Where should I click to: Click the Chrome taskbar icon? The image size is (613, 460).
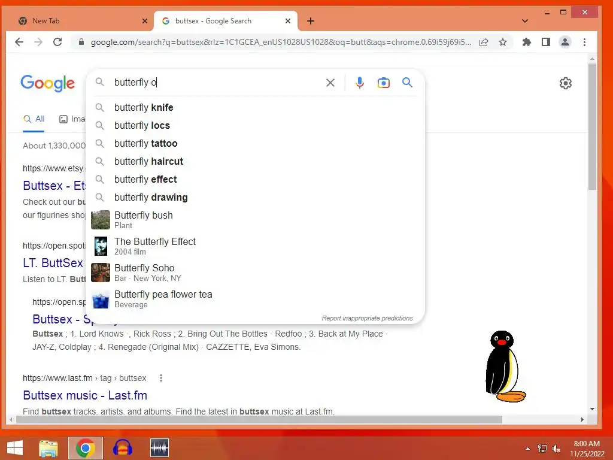tap(86, 448)
